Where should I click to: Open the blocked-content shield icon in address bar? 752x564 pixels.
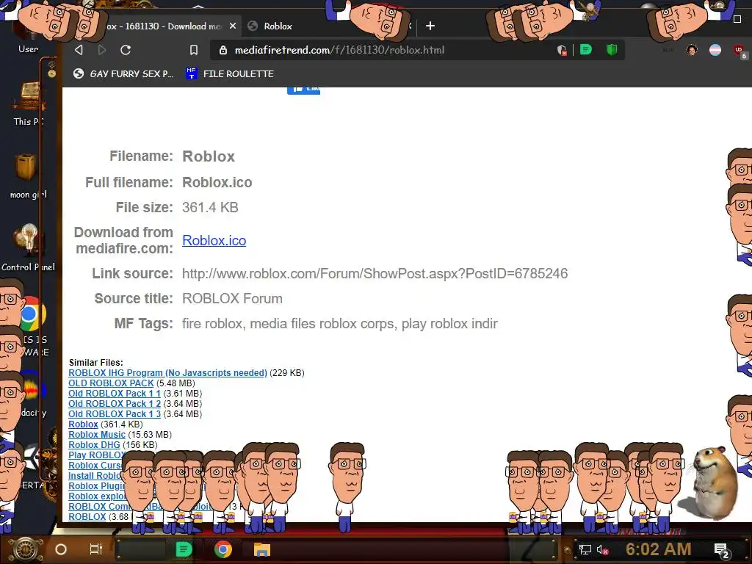(562, 50)
